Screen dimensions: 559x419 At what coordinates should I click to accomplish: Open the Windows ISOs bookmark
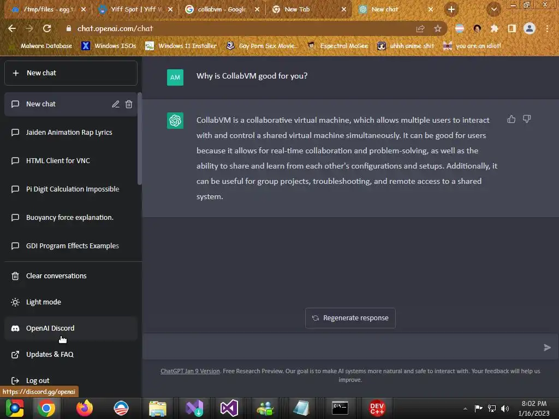pos(109,46)
